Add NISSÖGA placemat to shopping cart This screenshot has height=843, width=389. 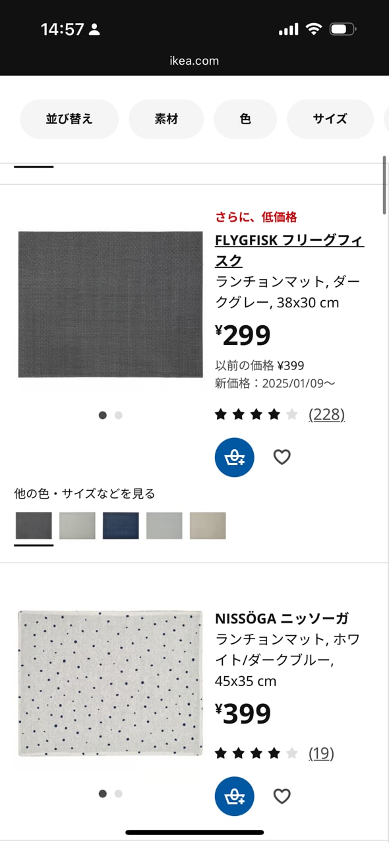(x=234, y=796)
